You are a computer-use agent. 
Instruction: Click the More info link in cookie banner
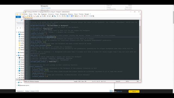[x=120, y=91]
